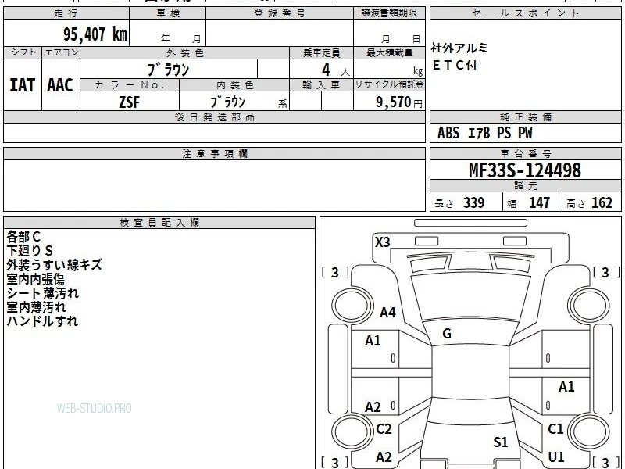Select the 検査員記入欄 header bar
The image size is (625, 469).
pos(159,223)
